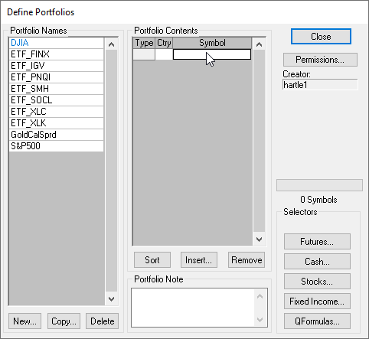Open the QFormulas... selector
Viewport: 369px width, 339px height.
[317, 321]
